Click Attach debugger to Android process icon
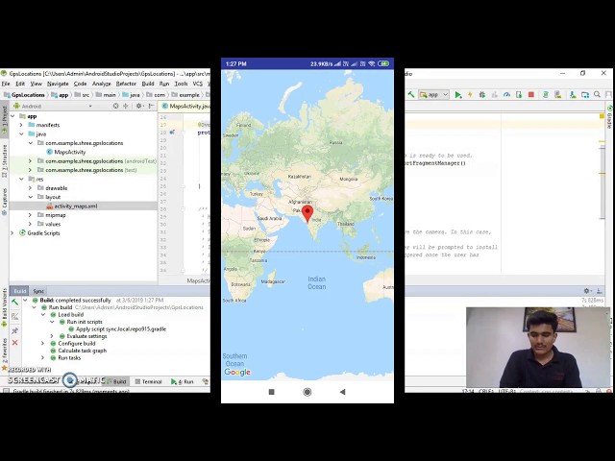Viewport: 615px width, 461px height. (x=519, y=95)
